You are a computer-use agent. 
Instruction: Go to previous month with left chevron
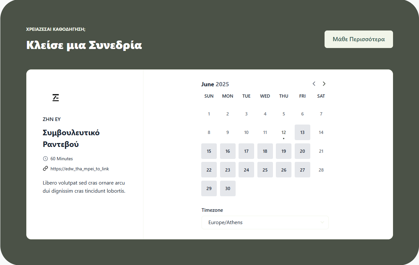(314, 84)
